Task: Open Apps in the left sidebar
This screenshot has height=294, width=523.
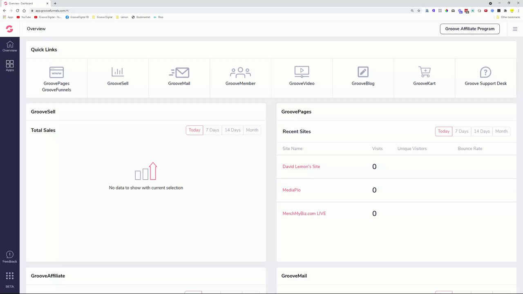Action: coord(10,66)
